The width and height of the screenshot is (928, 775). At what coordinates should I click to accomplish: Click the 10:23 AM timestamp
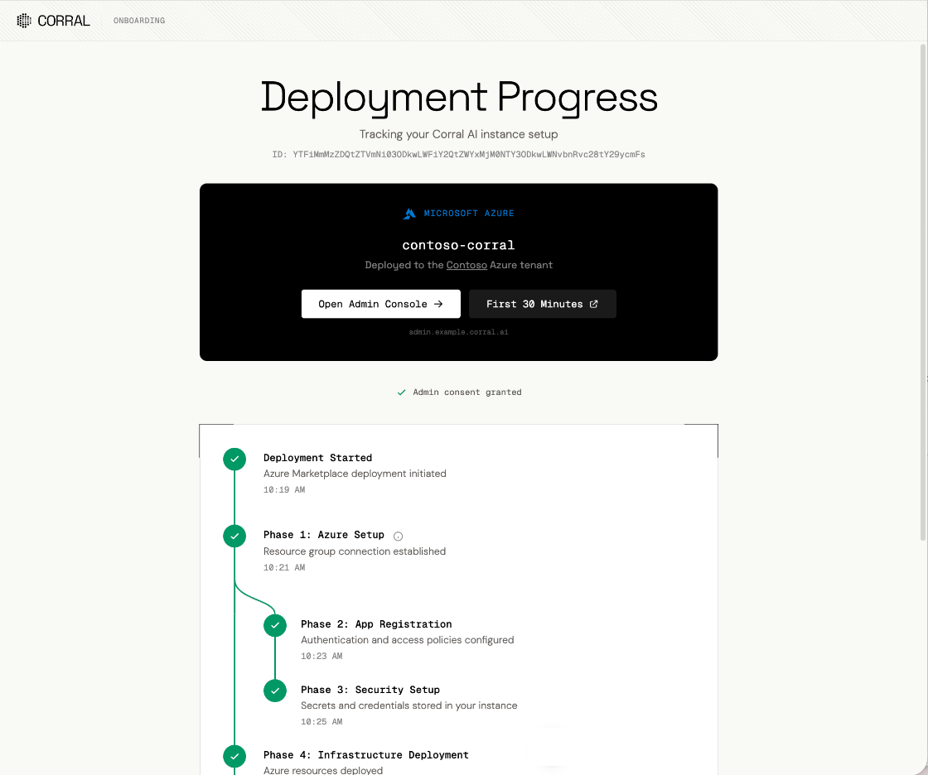tap(321, 656)
